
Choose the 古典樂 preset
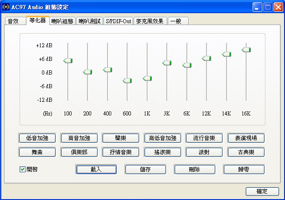click(246, 152)
